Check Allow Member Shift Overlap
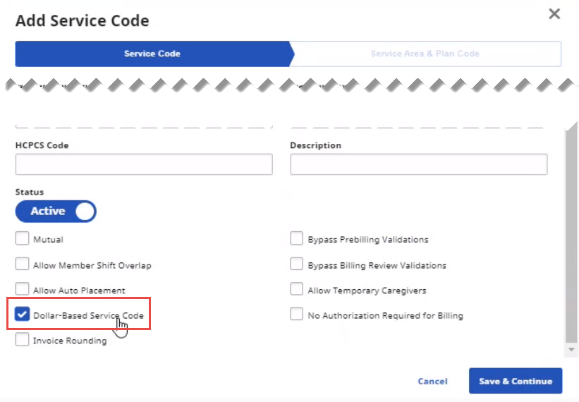 [23, 265]
